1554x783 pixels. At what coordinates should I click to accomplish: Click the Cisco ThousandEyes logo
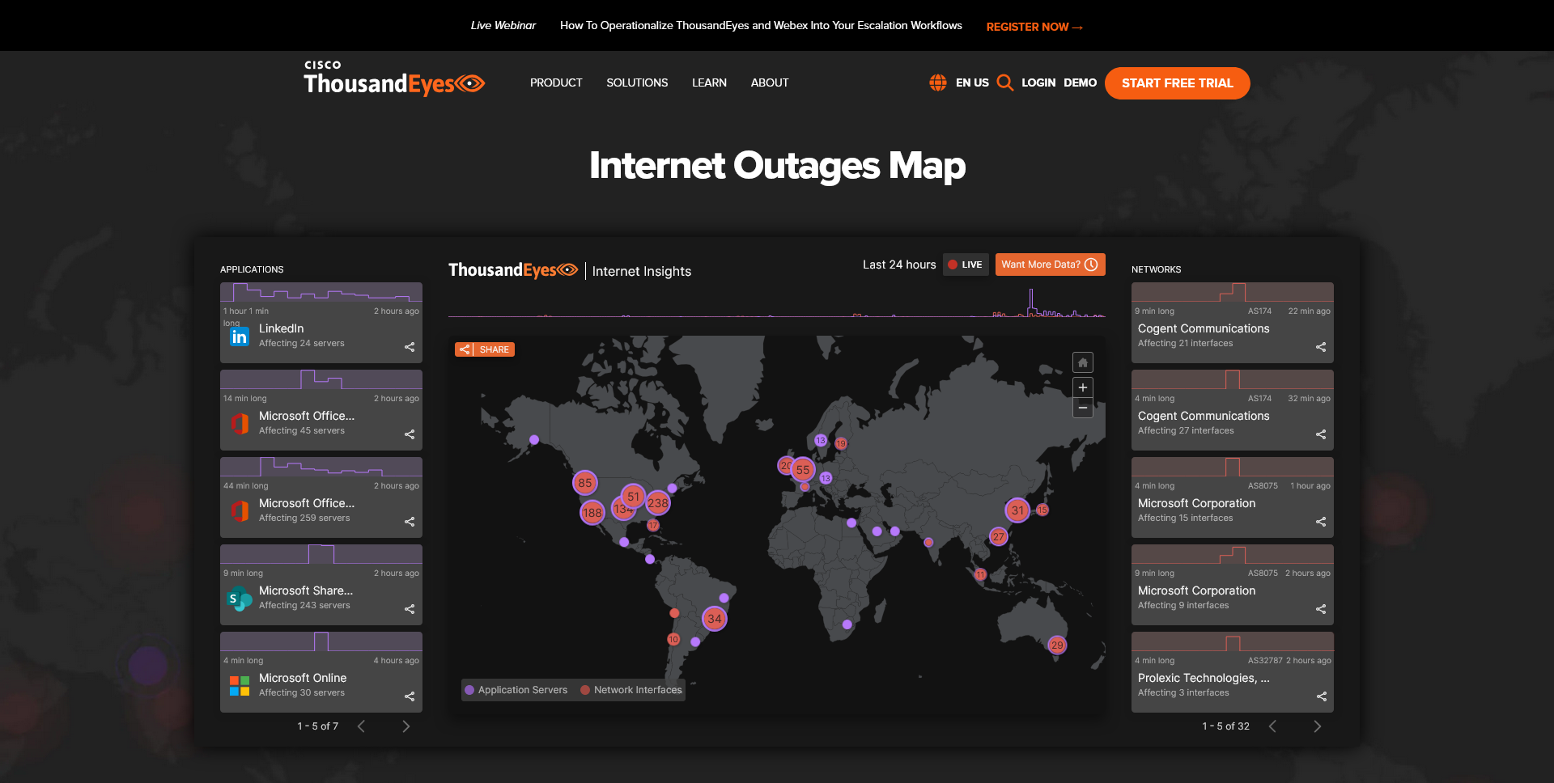coord(394,78)
